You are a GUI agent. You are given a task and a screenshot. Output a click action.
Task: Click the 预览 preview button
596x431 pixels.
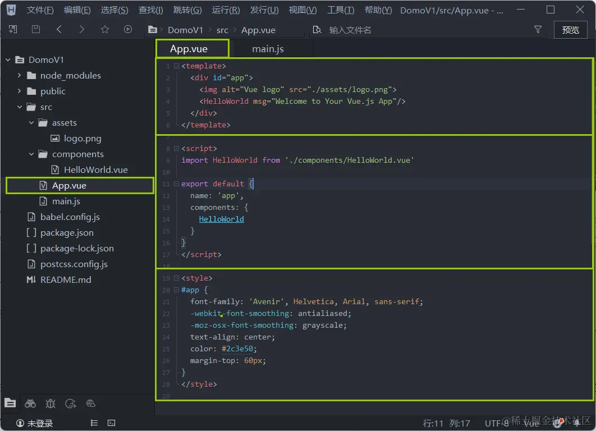tap(570, 30)
